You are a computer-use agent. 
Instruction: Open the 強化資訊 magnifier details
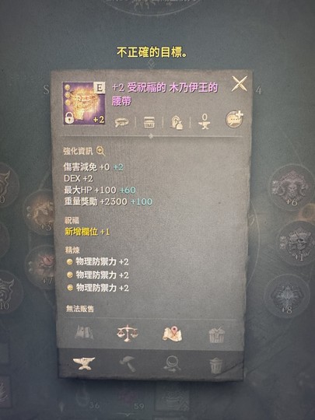pos(100,152)
